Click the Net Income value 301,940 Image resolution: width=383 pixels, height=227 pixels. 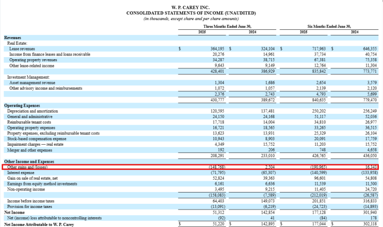(x=370, y=213)
